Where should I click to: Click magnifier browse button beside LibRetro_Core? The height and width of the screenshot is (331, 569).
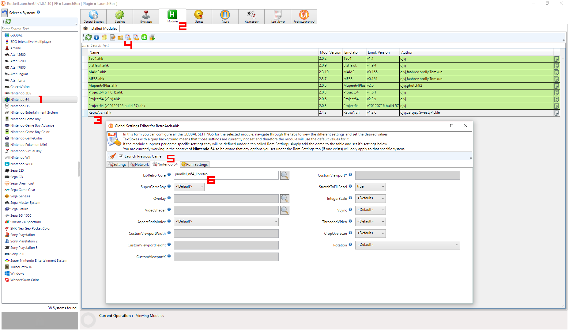click(x=284, y=175)
